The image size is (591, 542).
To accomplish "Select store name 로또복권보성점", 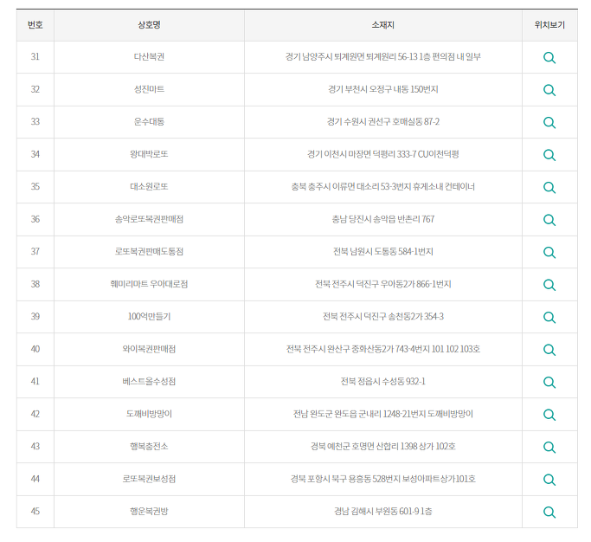I will [149, 479].
